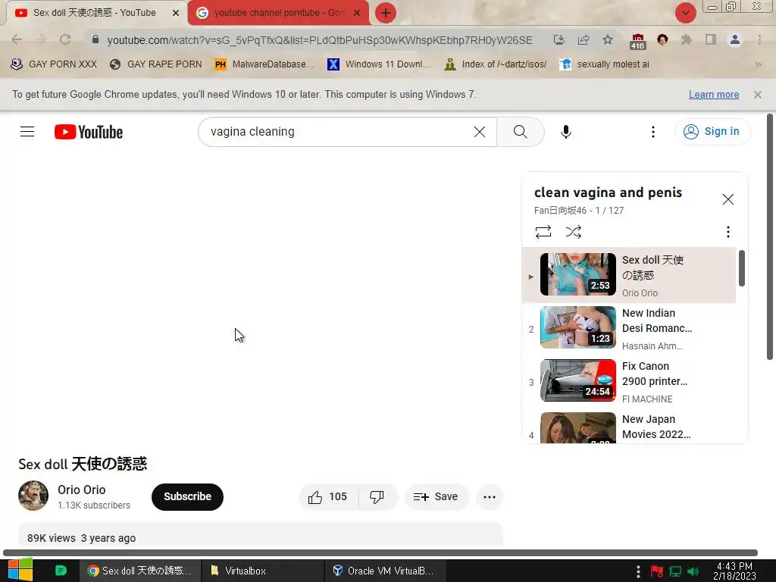Toggle the Chrome side panel
The width and height of the screenshot is (776, 582).
pos(711,39)
